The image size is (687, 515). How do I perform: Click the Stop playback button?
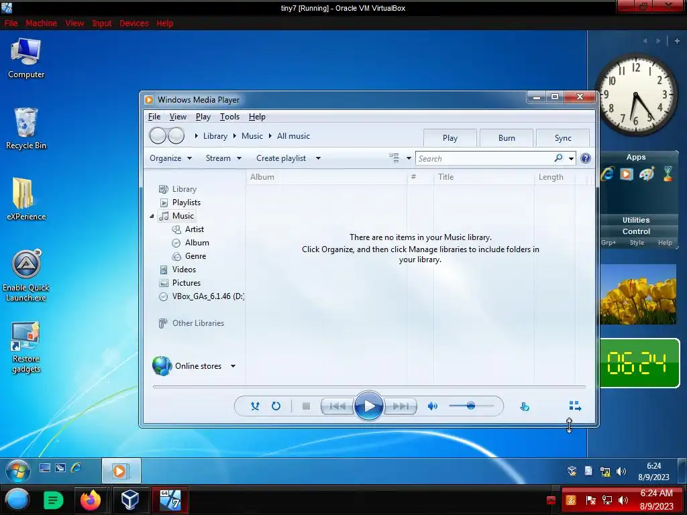point(306,406)
